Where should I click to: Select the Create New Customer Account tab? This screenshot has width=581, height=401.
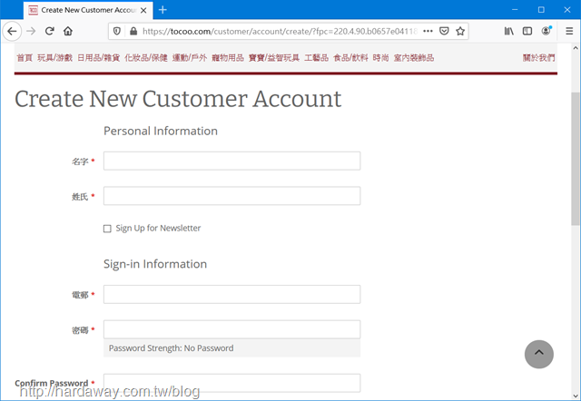point(88,10)
